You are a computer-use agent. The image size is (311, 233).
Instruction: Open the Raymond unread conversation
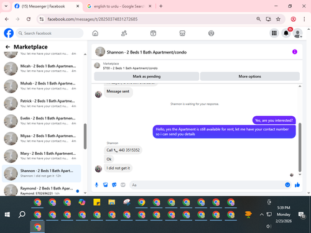(x=42, y=190)
